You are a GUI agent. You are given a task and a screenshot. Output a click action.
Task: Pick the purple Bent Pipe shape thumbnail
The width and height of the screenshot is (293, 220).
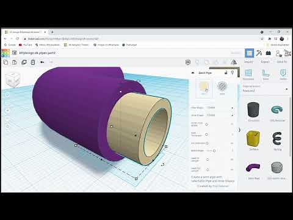pos(253,168)
